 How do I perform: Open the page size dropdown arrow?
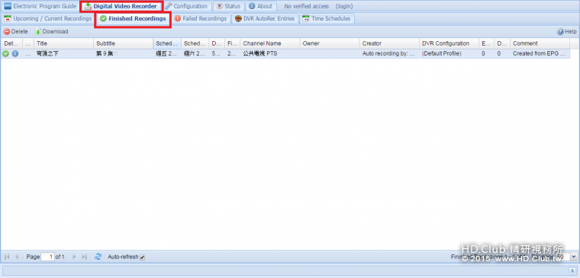[x=573, y=256]
